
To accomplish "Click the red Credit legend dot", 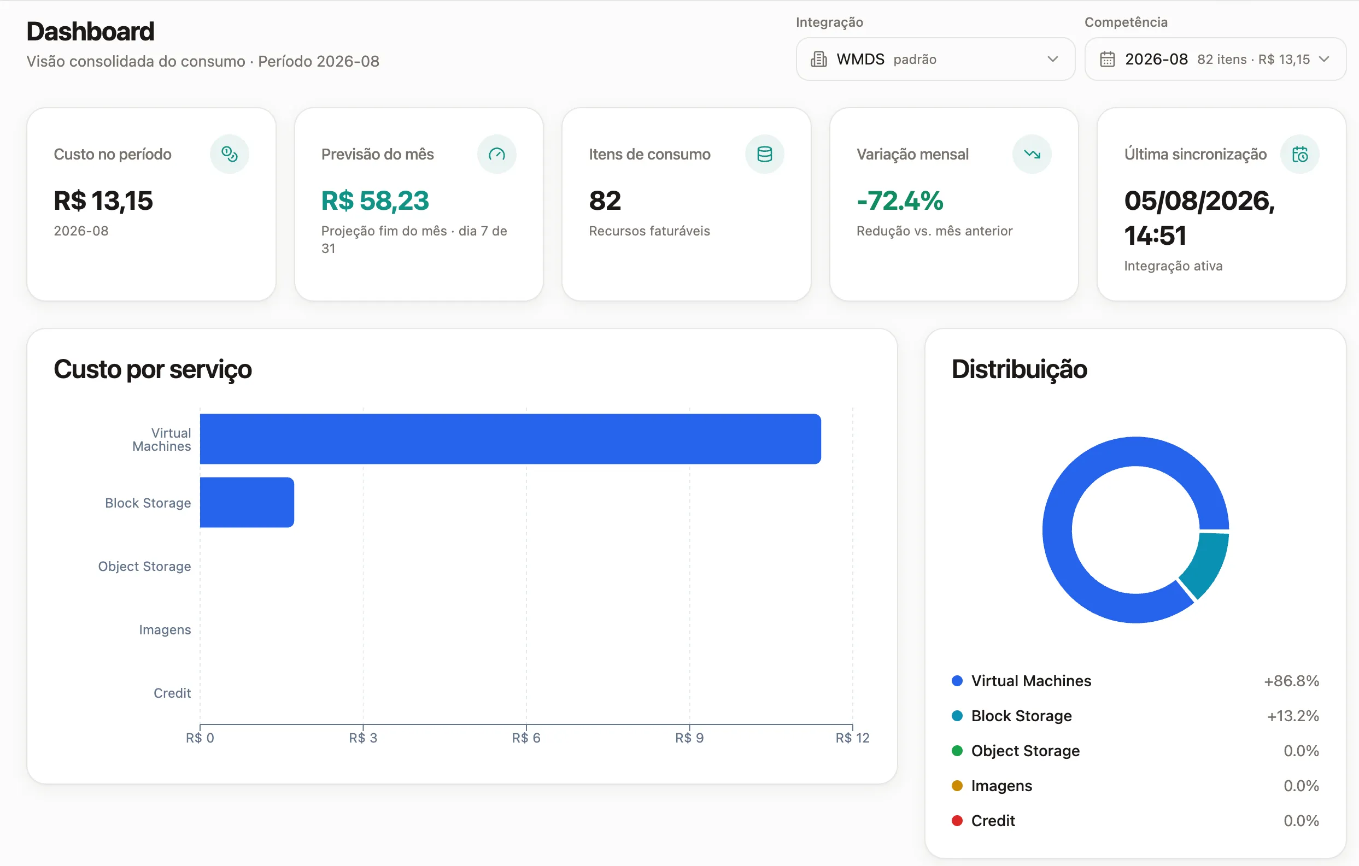I will 957,820.
